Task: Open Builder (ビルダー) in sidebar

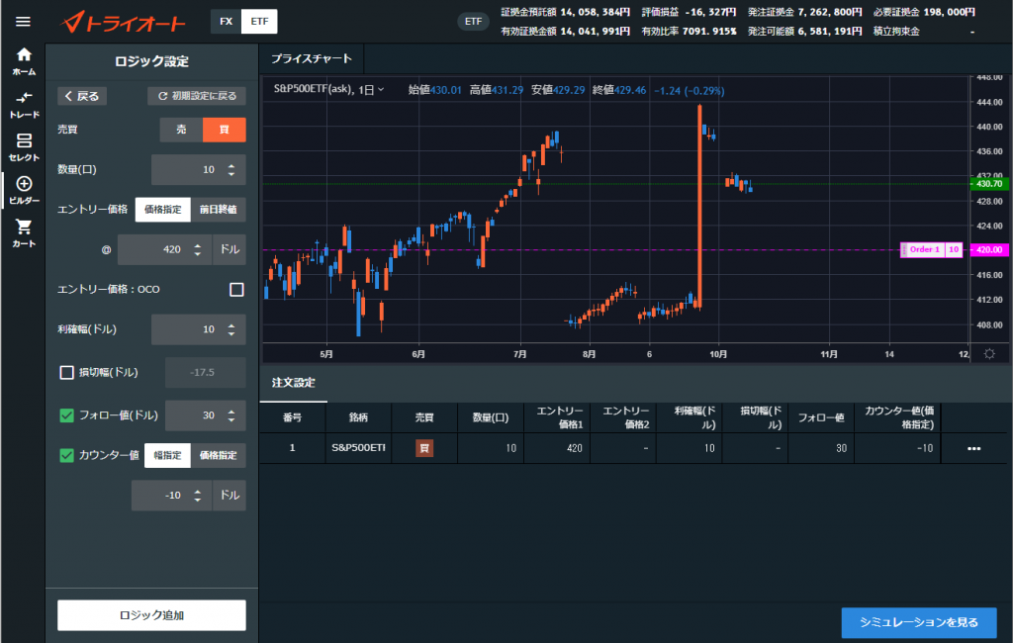Action: click(24, 191)
